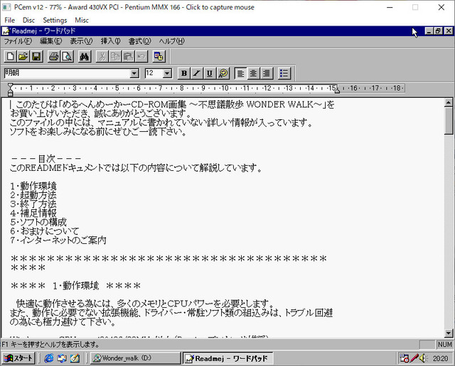
Task: Click the line 2・起動方法 in contents
Action: tap(33, 195)
